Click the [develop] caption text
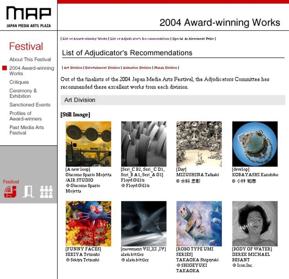The width and height of the screenshot is (289, 279). point(241,169)
